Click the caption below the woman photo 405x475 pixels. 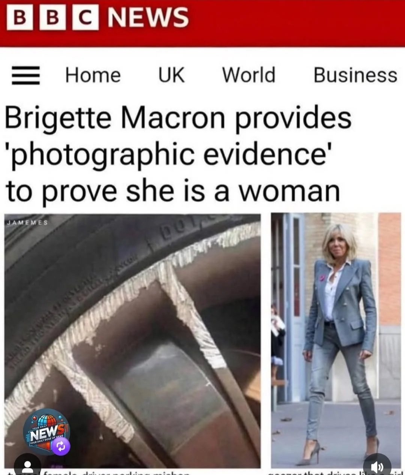pyautogui.click(x=334, y=472)
